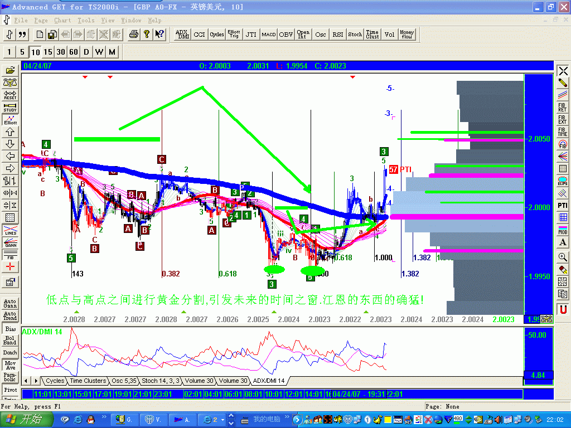Select FIB EXT extension tool
Viewport: 571px width, 428px height.
pos(563,120)
